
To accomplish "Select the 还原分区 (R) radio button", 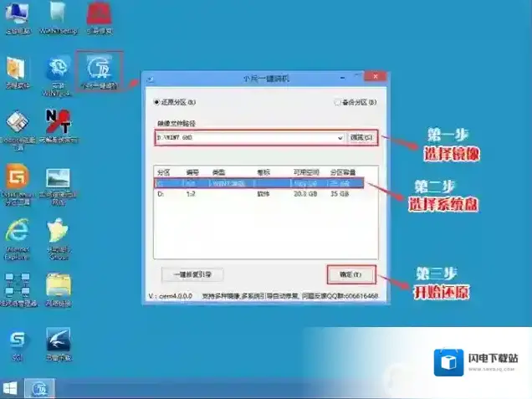I will coord(156,102).
